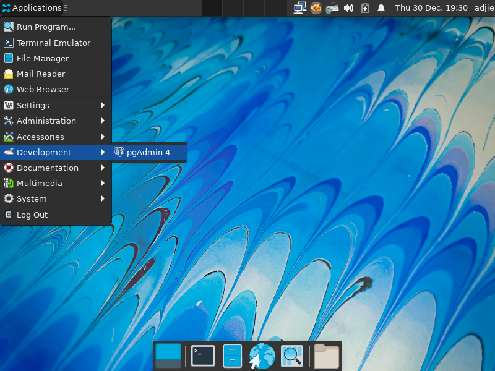Open the volume speaker control

coord(348,8)
